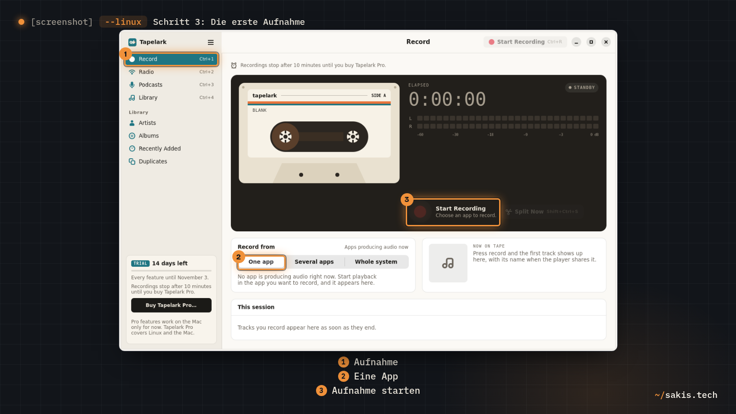Screen dimensions: 736x414
Task: Click Start Recording in the title bar
Action: 525,42
